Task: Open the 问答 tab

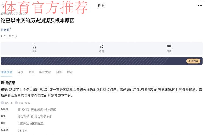Action: pyautogui.click(x=59, y=72)
